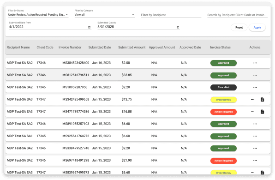275x180 pixels.
Task: Click client code 17345
Action: (41, 136)
